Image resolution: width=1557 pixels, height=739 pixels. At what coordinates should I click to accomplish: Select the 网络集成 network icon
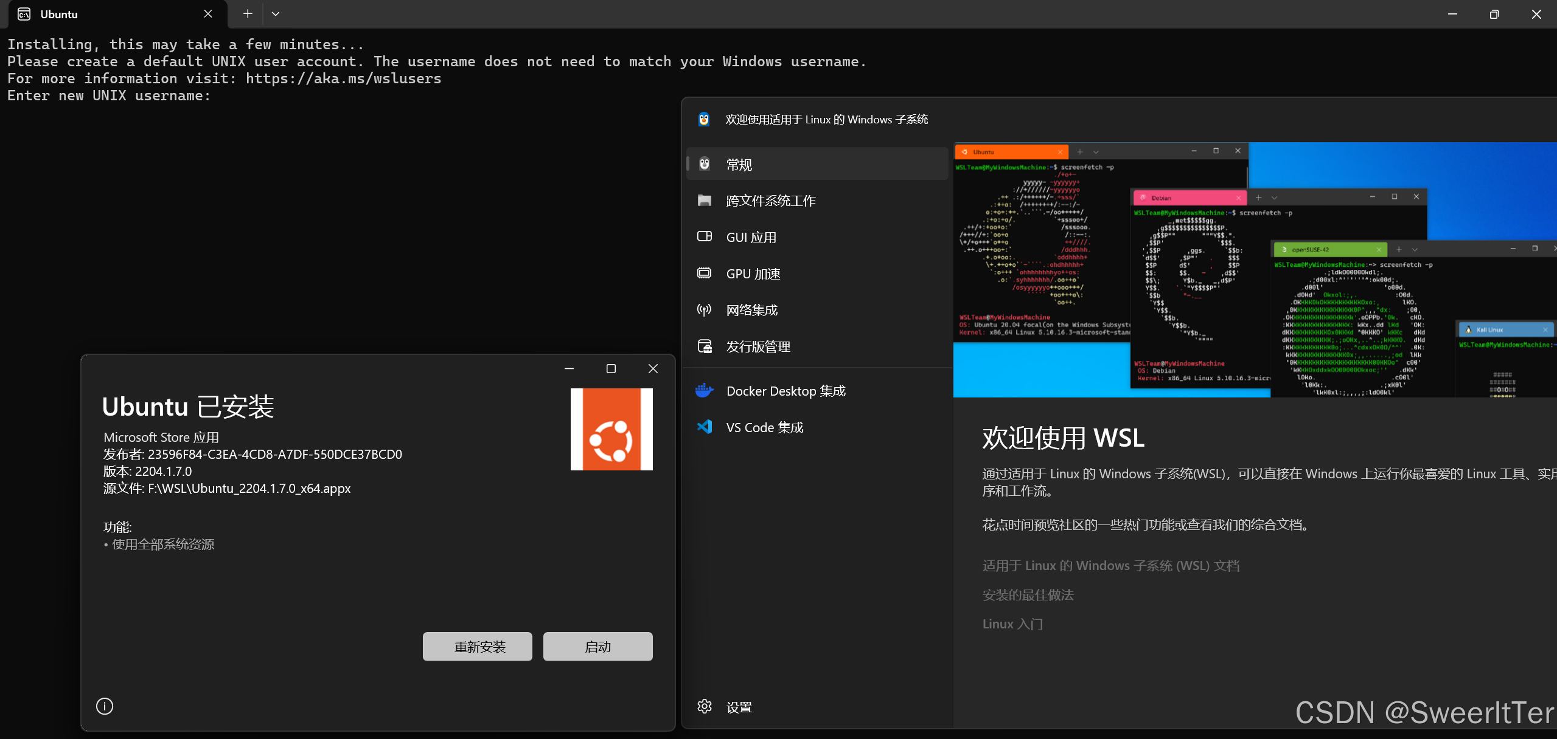click(x=704, y=309)
